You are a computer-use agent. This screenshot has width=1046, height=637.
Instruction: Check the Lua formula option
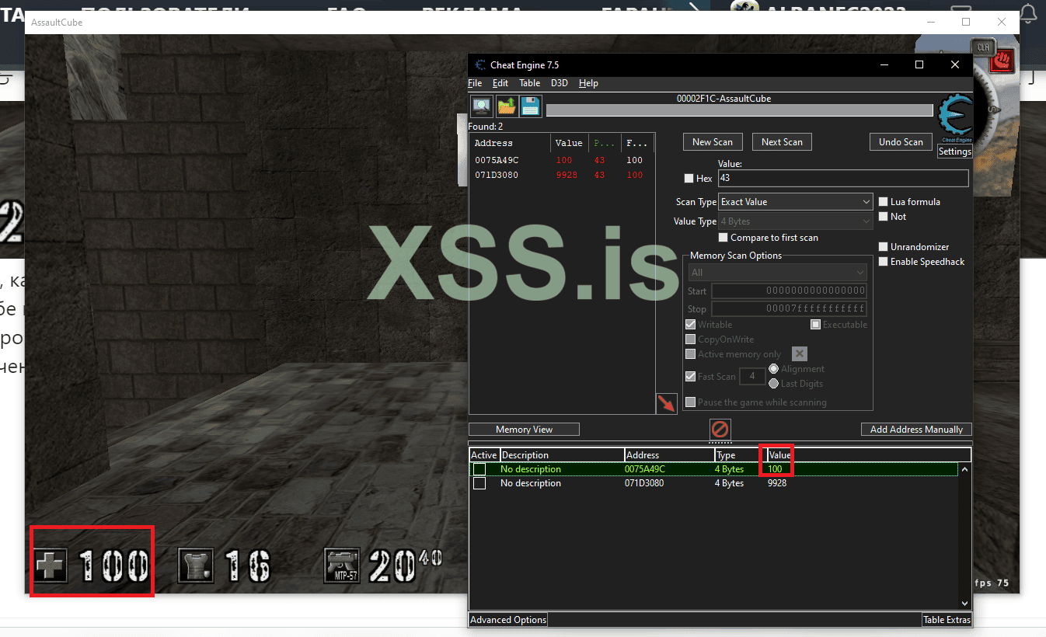[x=883, y=202]
